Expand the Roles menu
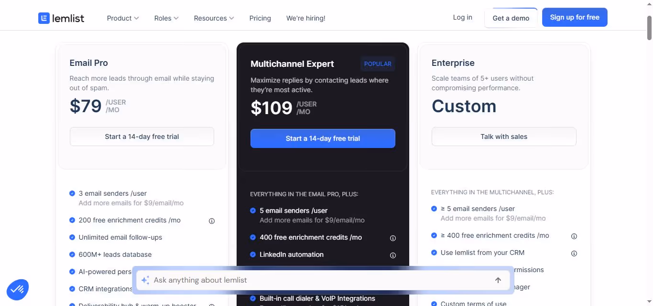 point(166,18)
